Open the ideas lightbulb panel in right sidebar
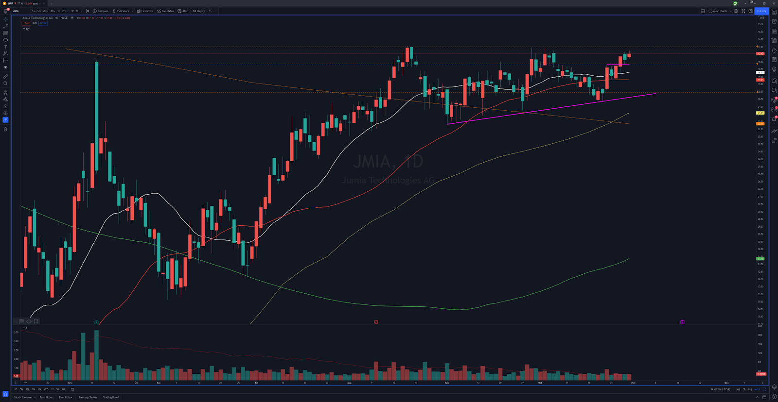 [774, 69]
